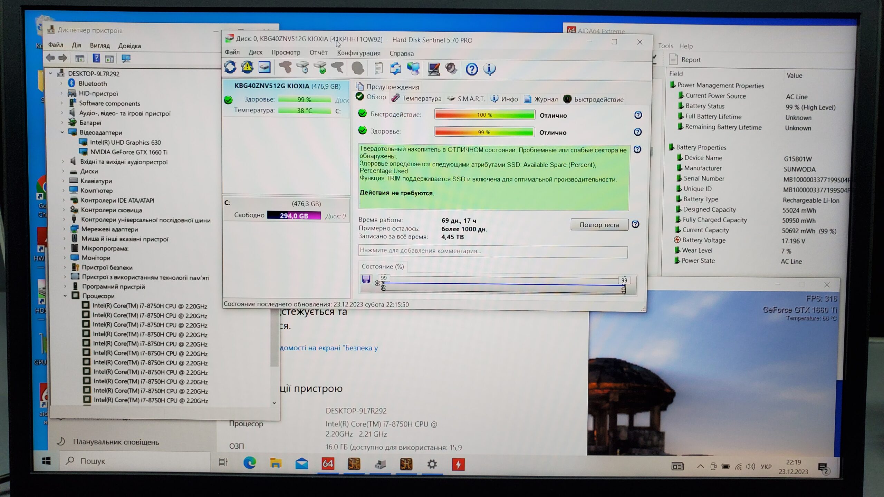This screenshot has width=884, height=497.
Task: Click the monitor configuration toolbar icon
Action: 434,69
